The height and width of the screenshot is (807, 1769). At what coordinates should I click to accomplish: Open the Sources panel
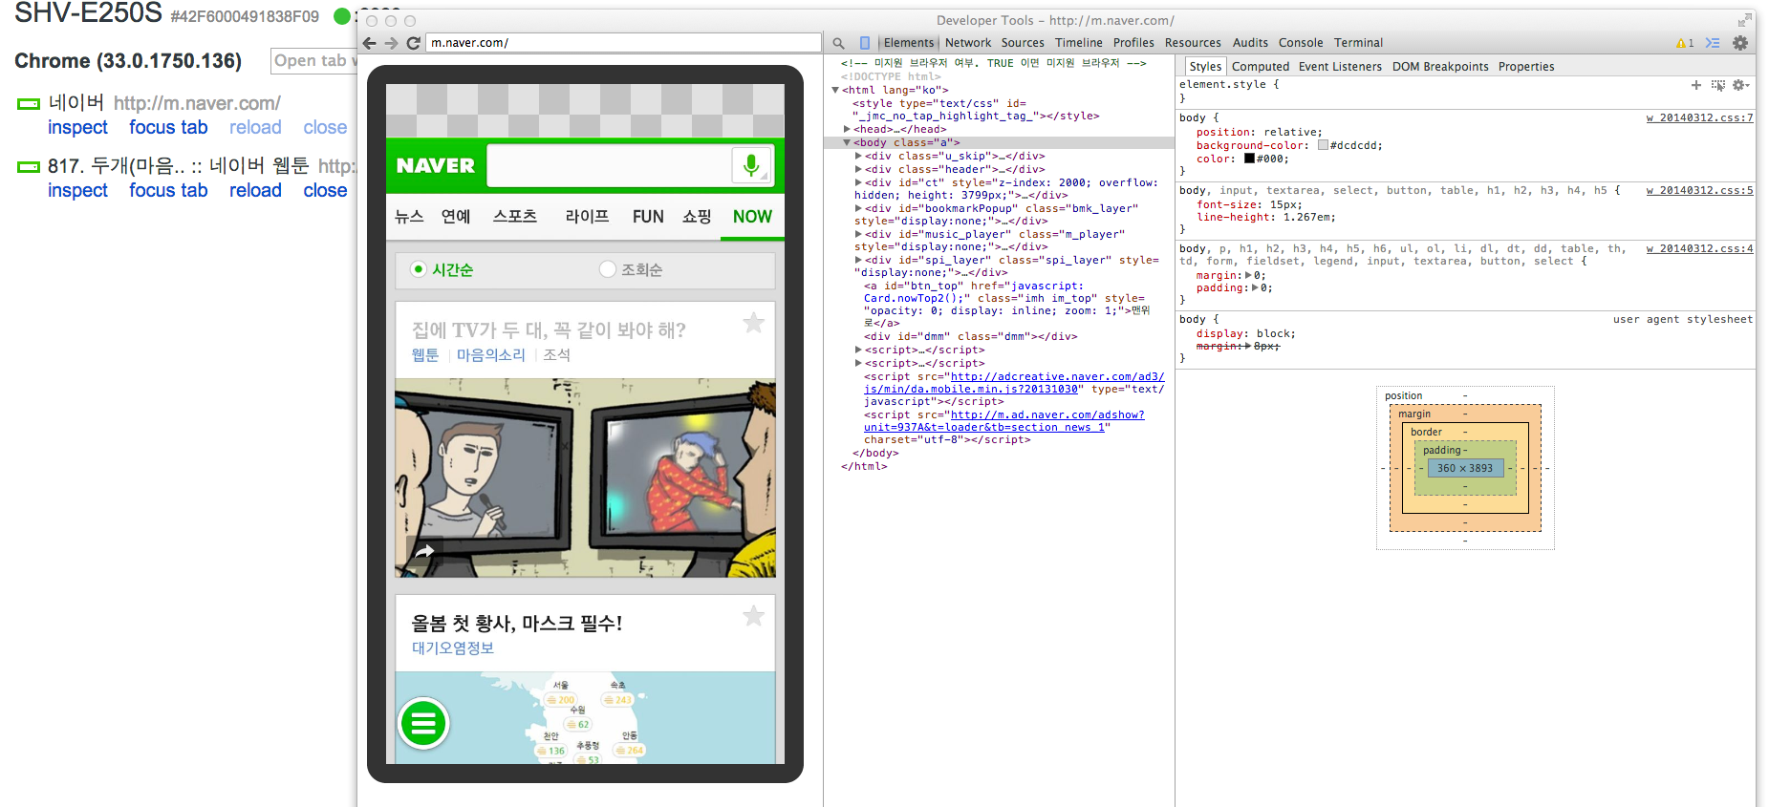pos(1023,43)
